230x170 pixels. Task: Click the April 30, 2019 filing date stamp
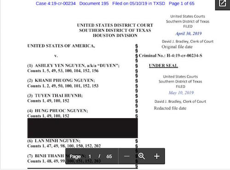tap(189, 33)
